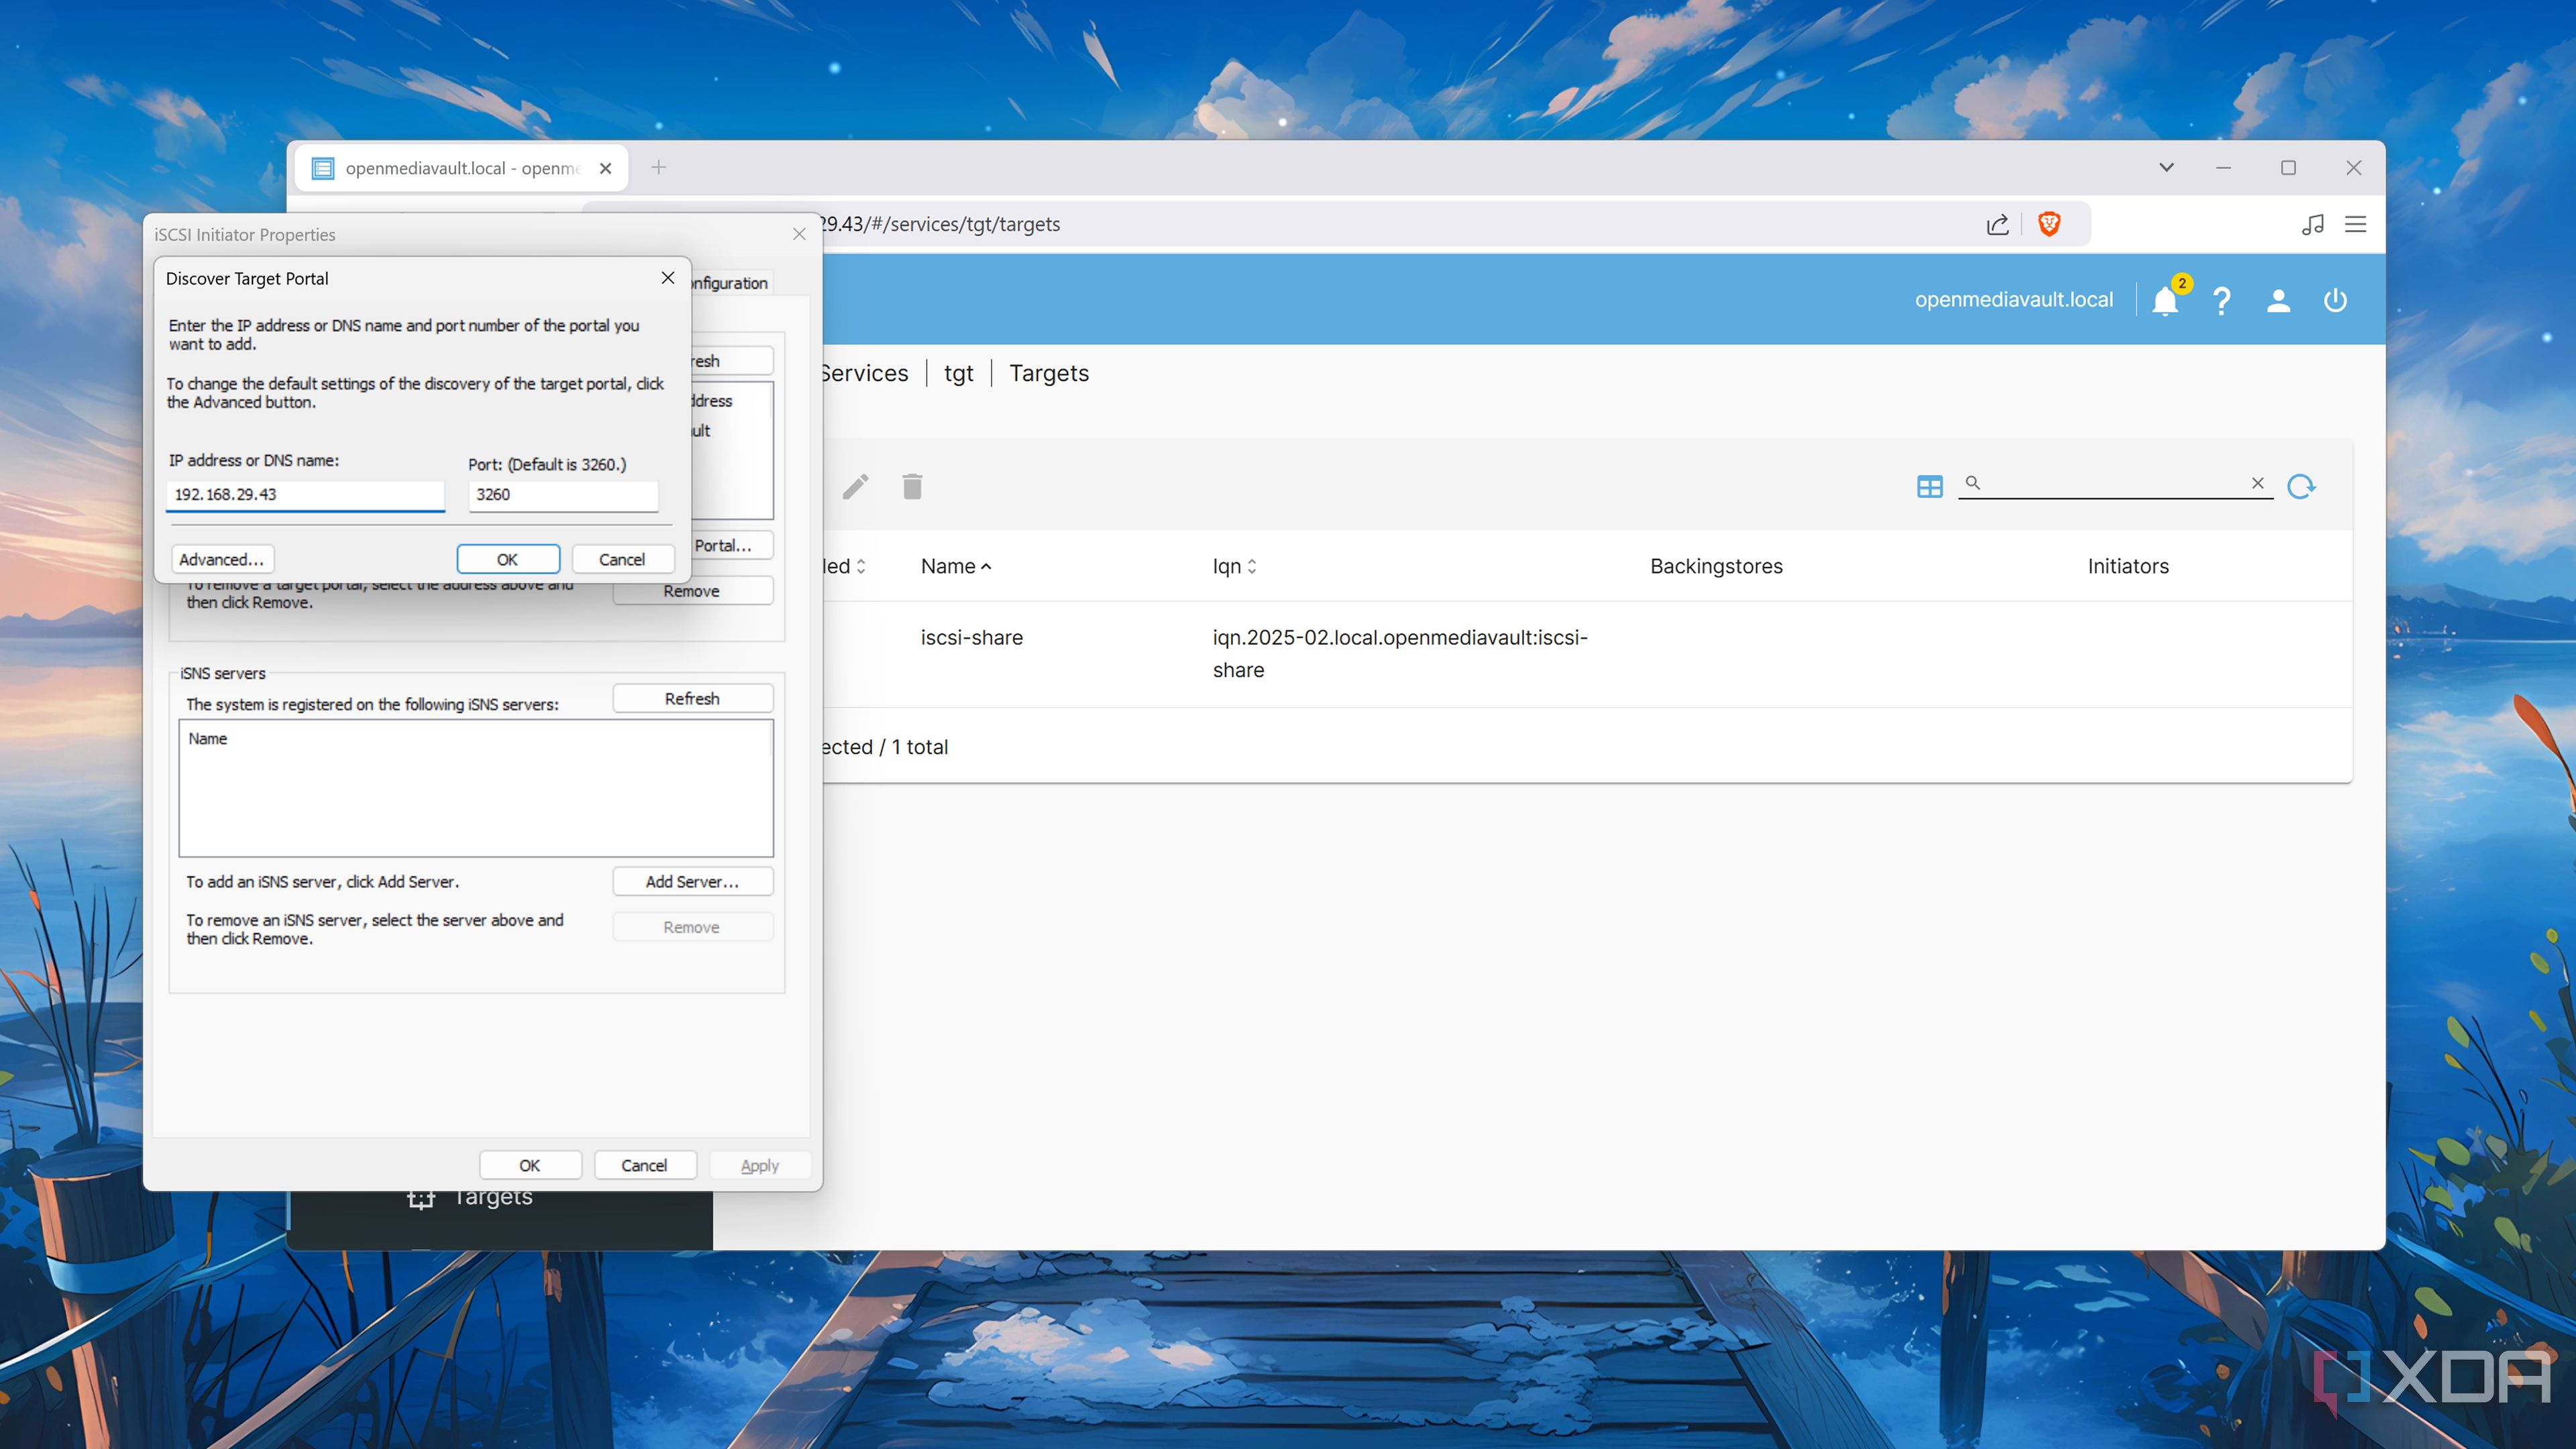
Task: Click OK in iSCSI Initiator Properties
Action: pyautogui.click(x=530, y=1165)
